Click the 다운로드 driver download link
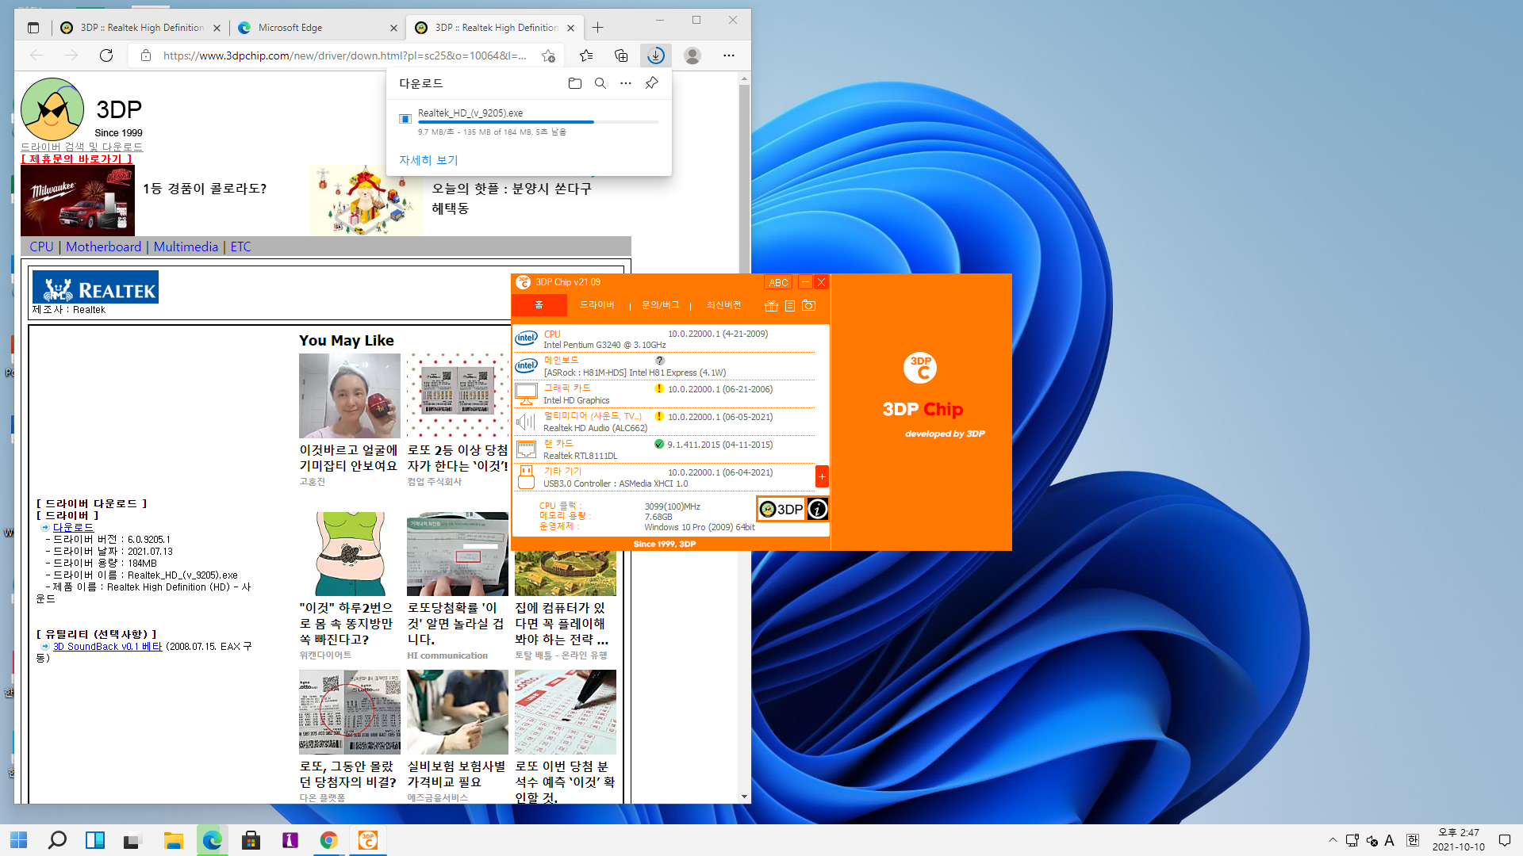 (73, 527)
